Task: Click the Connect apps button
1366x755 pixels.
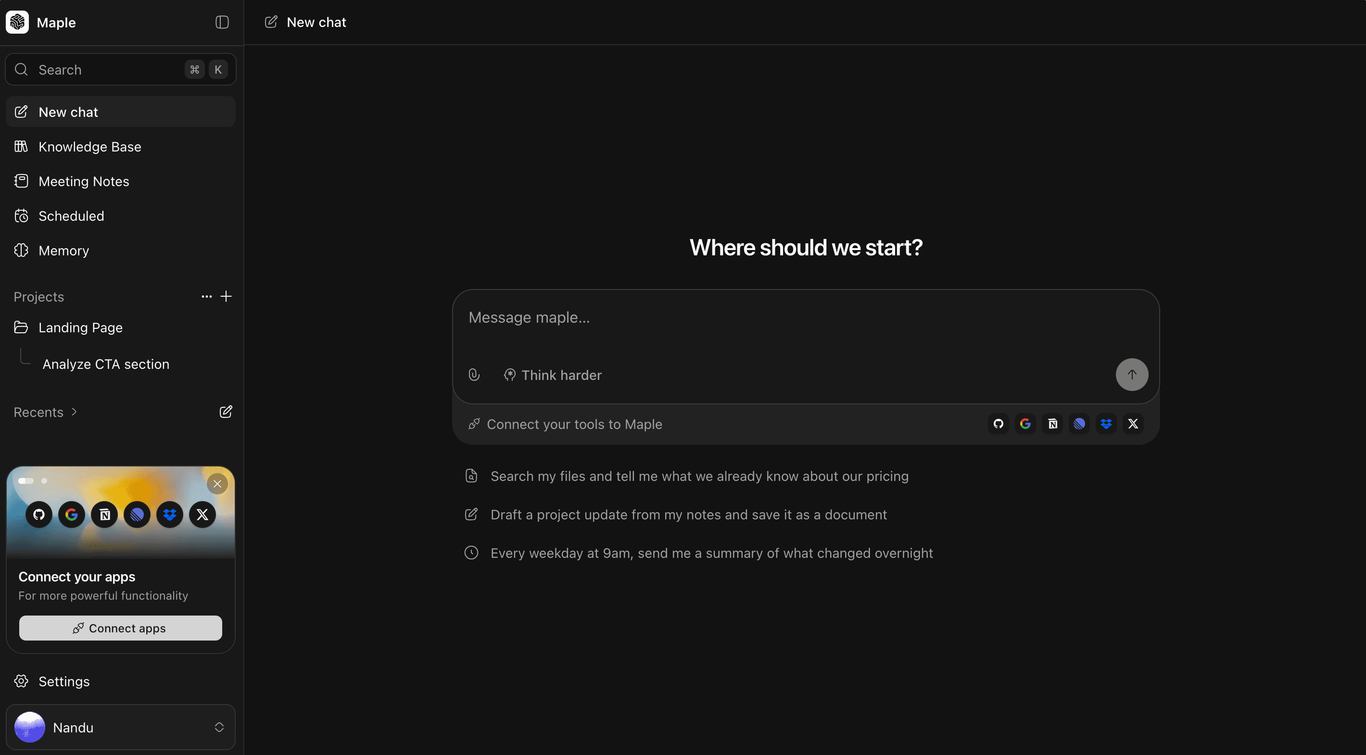Action: point(120,628)
